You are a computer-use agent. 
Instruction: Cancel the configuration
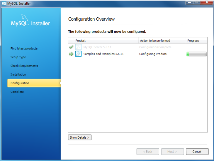click(197, 152)
